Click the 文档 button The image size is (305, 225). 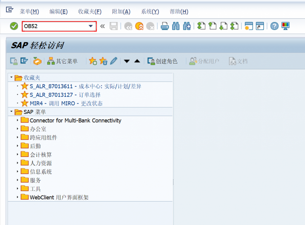pos(238,61)
